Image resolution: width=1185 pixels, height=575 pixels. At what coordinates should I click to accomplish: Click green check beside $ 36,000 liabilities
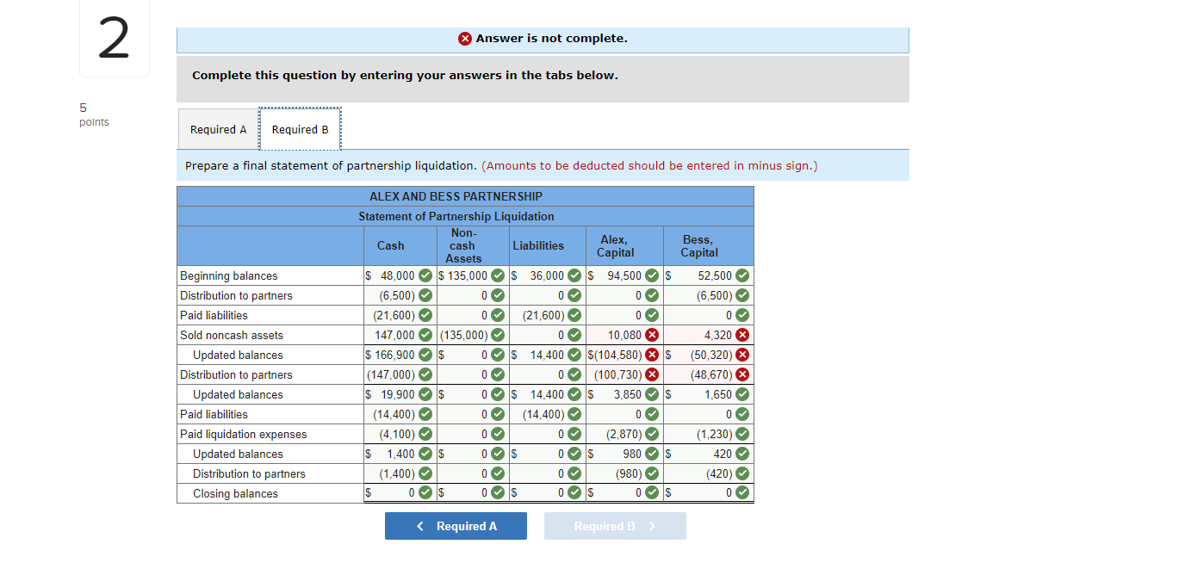574,275
